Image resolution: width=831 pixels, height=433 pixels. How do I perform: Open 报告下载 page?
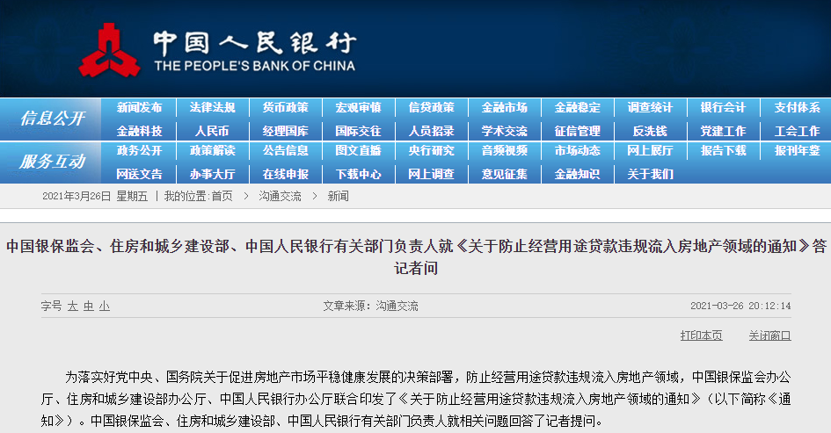pyautogui.click(x=724, y=151)
